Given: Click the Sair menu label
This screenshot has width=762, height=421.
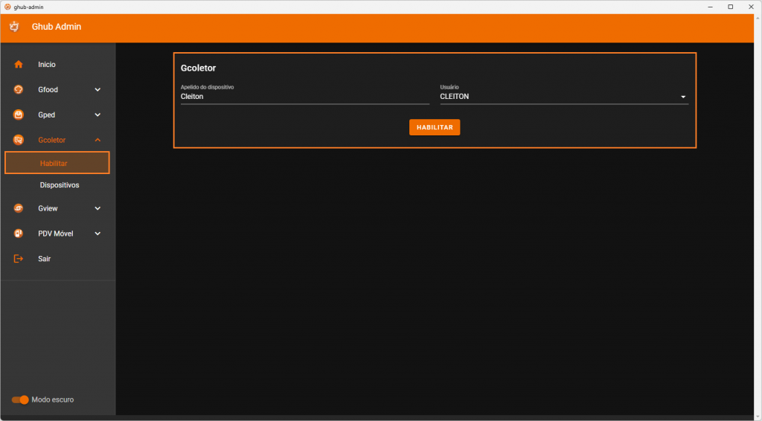Looking at the screenshot, I should tap(44, 259).
